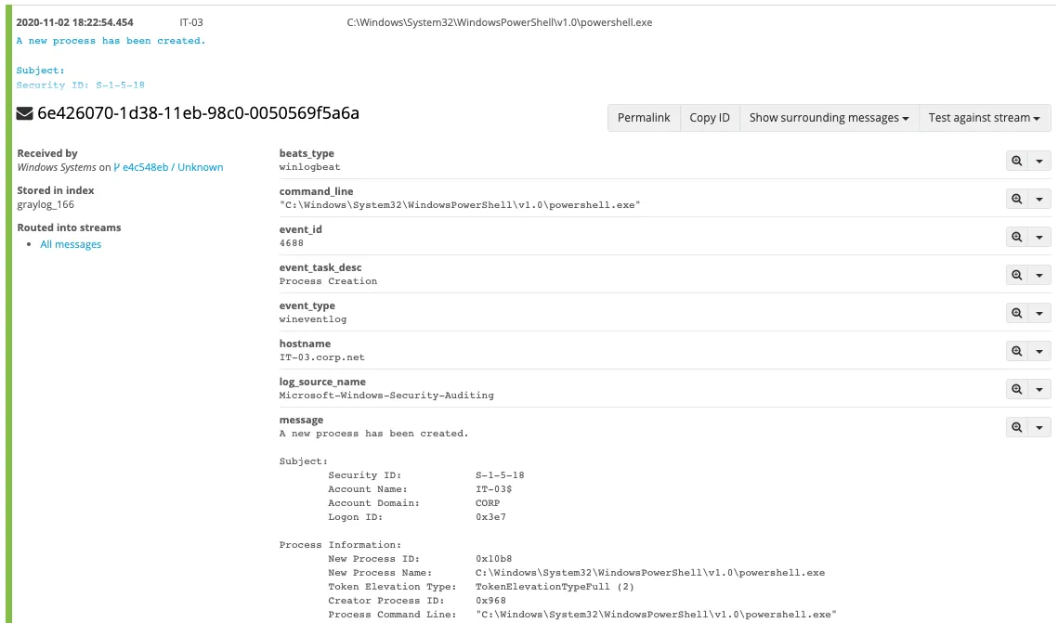This screenshot has width=1058, height=623.
Task: Click the wineventlog value under event_type
Action: (x=313, y=318)
